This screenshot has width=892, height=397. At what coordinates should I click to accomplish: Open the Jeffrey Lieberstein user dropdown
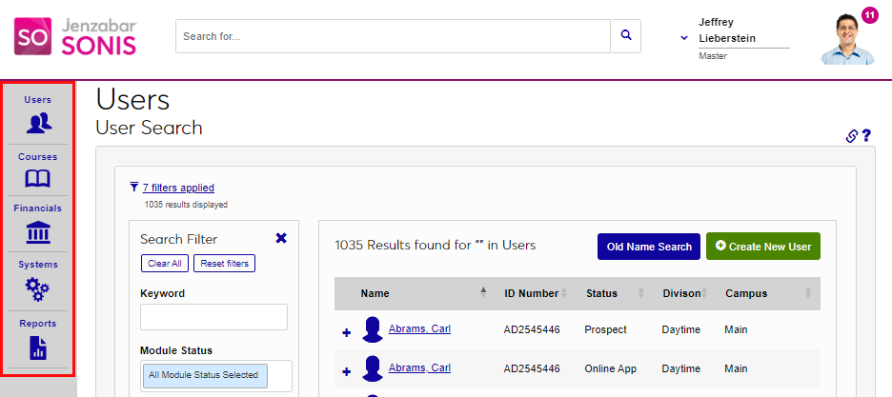point(684,38)
